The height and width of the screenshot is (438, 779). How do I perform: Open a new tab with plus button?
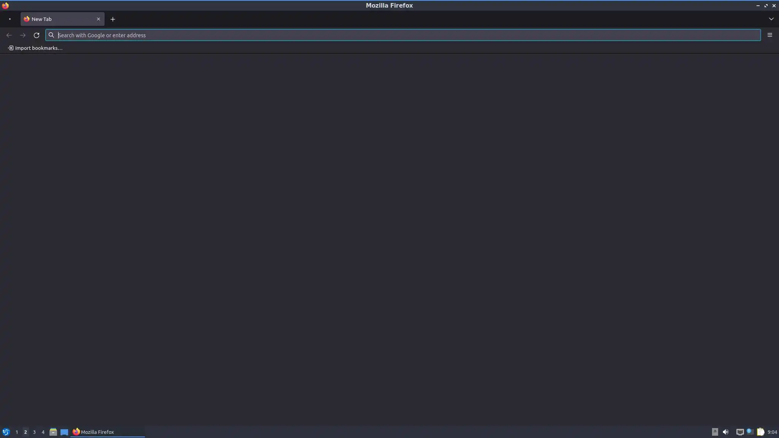point(113,19)
